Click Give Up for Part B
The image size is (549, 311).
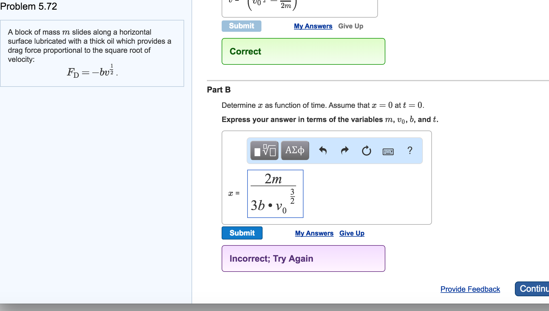pos(352,233)
